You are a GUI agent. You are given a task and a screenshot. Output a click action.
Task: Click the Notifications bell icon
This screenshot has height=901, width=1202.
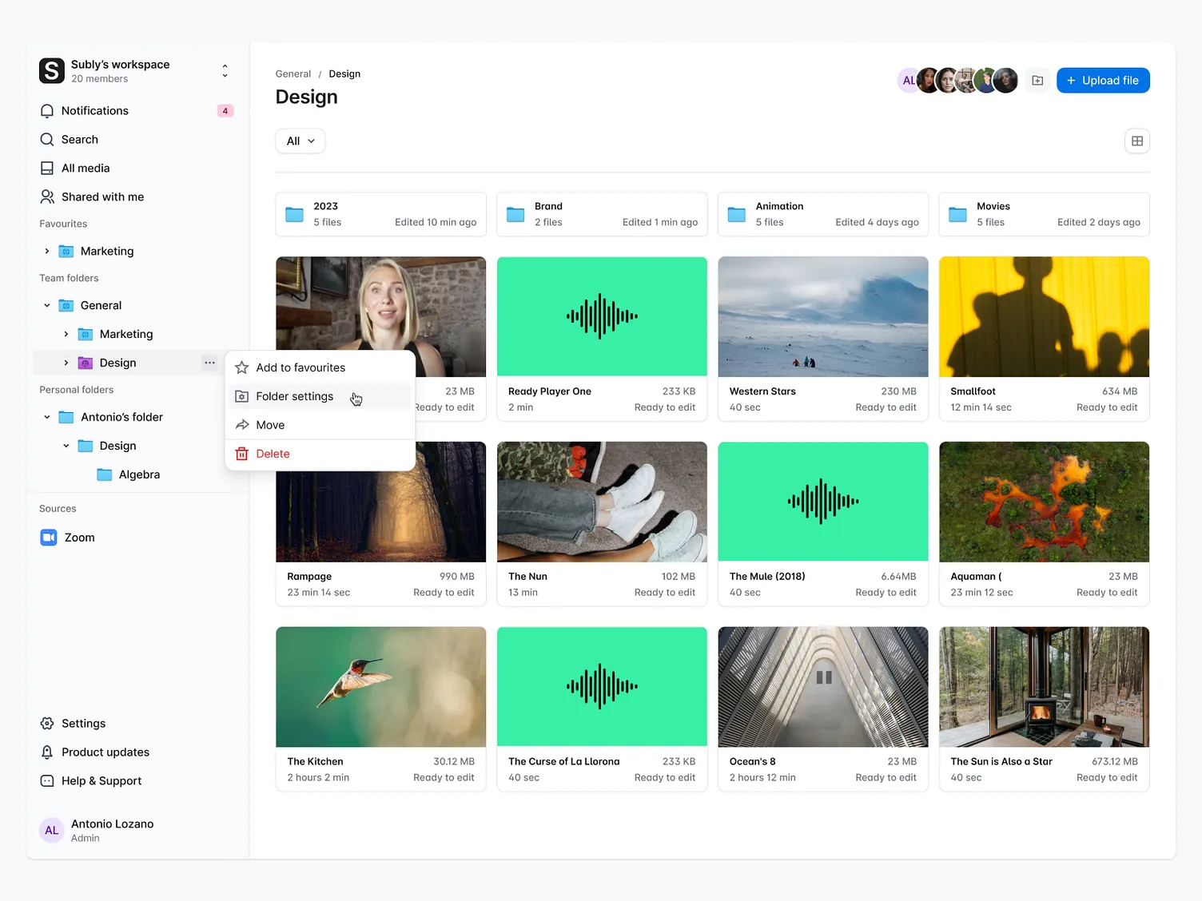tap(47, 111)
